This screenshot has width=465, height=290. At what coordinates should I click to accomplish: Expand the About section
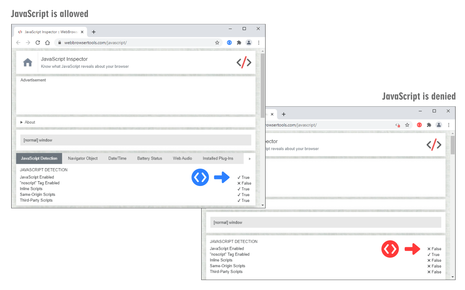pos(28,122)
